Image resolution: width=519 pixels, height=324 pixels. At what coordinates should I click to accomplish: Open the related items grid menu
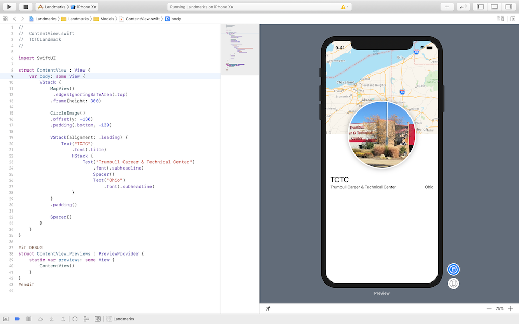[x=5, y=19]
